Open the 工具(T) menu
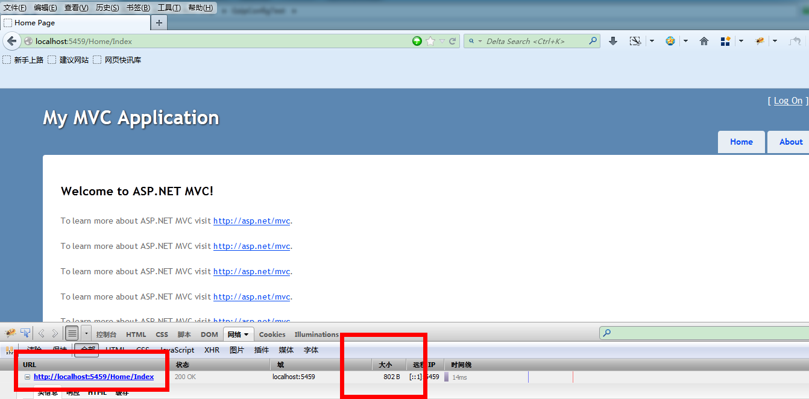This screenshot has height=399, width=809. point(169,8)
